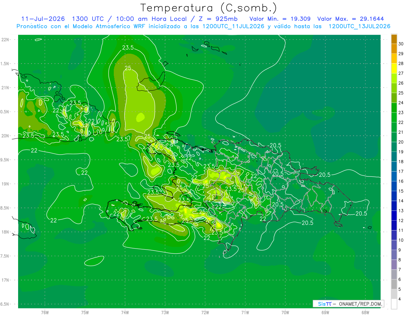Click the 18N latitude axis label
Viewport: 410px width, 317px height.
click(x=5, y=232)
